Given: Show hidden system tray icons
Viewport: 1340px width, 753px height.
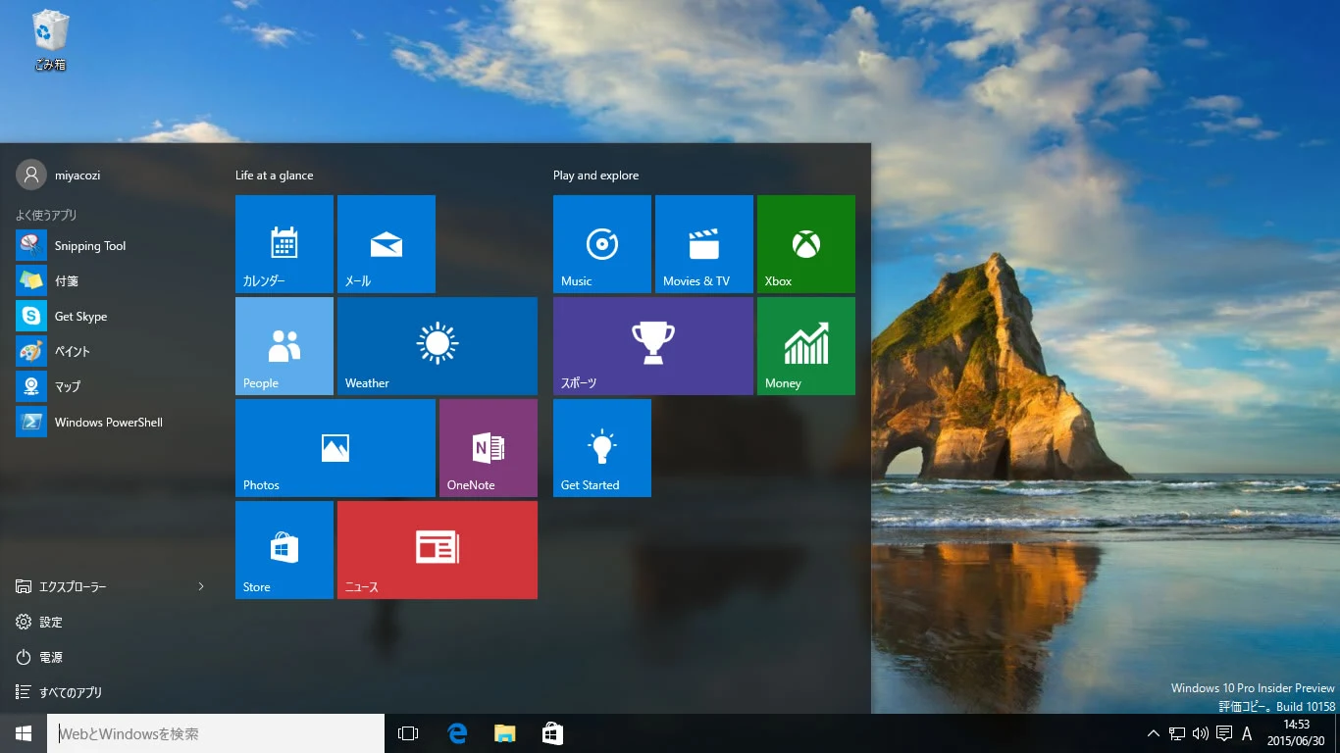Looking at the screenshot, I should pos(1154,733).
